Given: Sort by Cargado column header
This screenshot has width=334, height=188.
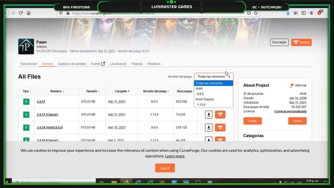Looking at the screenshot, I should tap(122, 91).
